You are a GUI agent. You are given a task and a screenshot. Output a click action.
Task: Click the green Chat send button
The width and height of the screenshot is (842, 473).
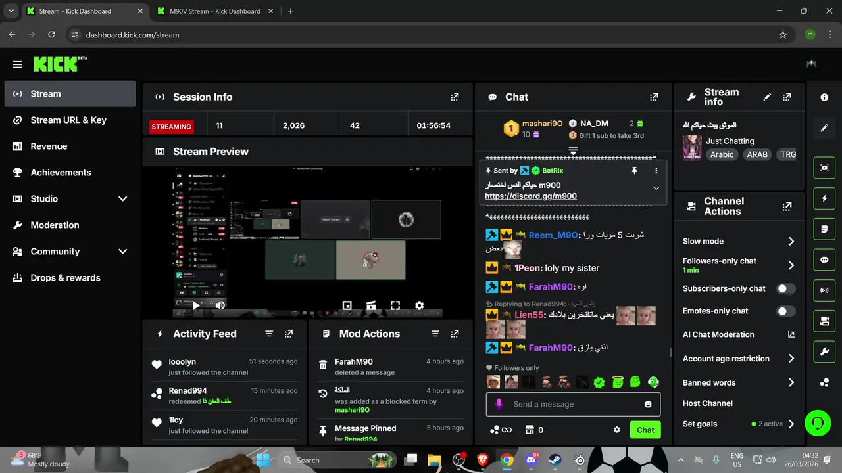(645, 430)
